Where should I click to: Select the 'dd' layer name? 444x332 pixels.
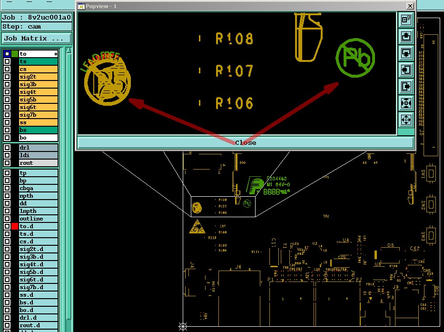point(38,203)
